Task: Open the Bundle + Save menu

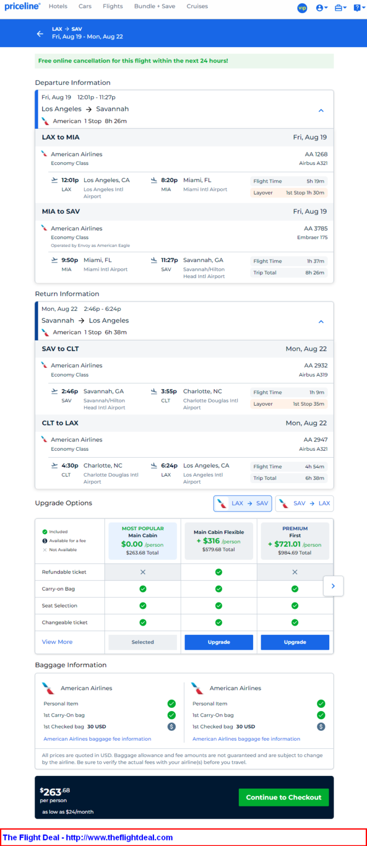Action: (x=154, y=7)
